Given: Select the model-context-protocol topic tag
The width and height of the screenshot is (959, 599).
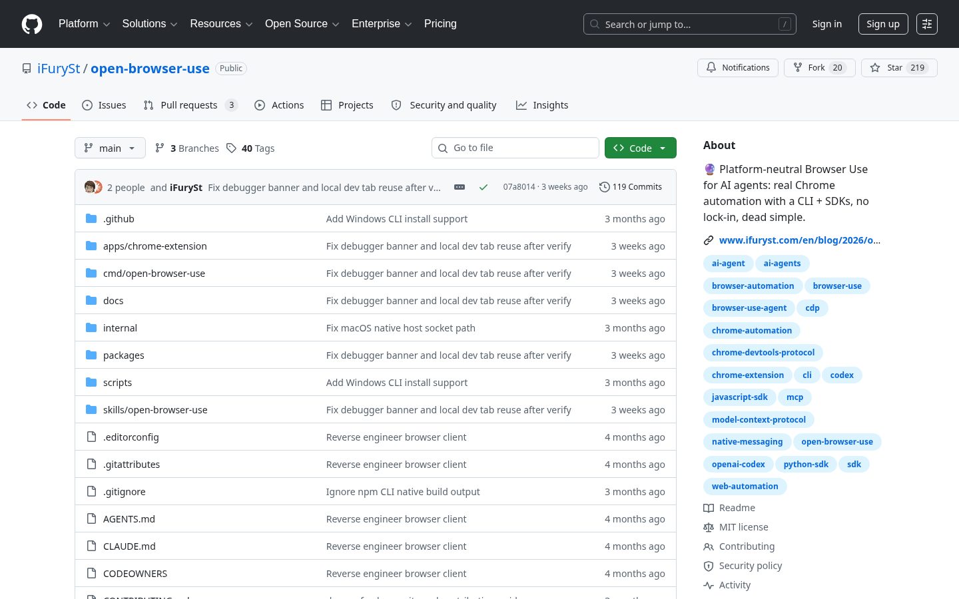Looking at the screenshot, I should coord(759,419).
